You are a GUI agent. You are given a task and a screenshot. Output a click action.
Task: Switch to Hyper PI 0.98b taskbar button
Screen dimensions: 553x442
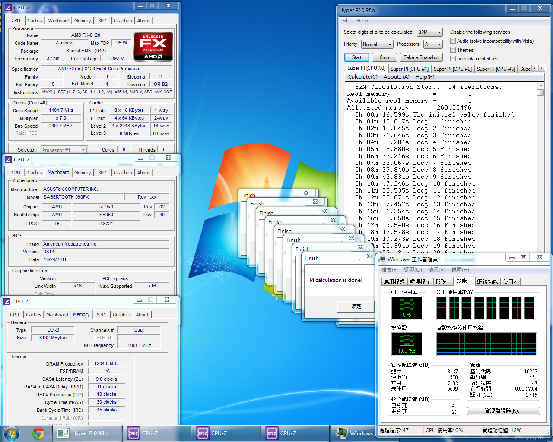pyautogui.click(x=86, y=433)
